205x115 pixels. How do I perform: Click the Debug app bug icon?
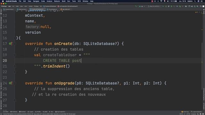click(171, 6)
